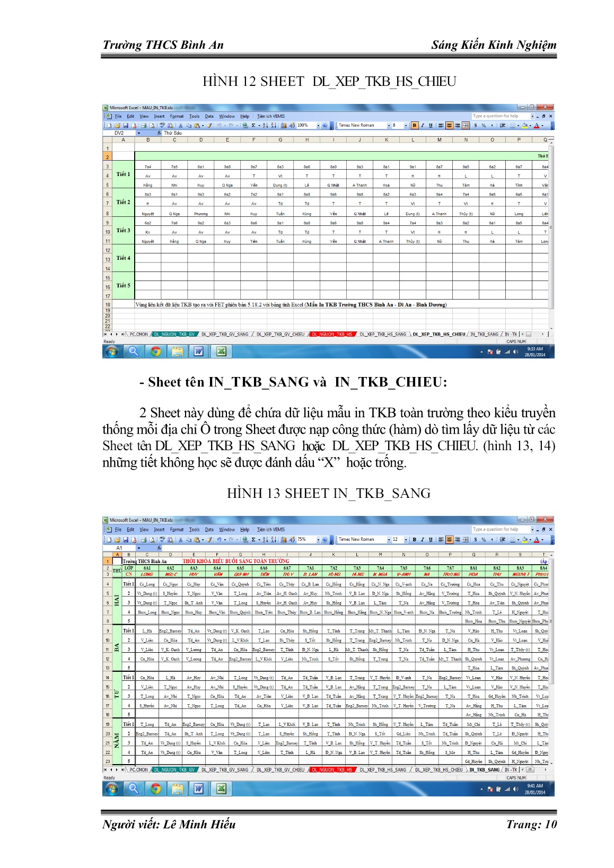Screen dimensions: 614x868
Task: Click Font Color A in lower Excel window
Action: (537, 539)
